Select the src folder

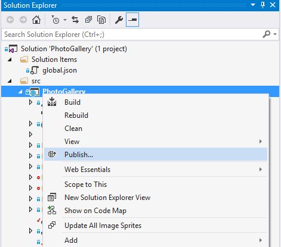tap(36, 81)
